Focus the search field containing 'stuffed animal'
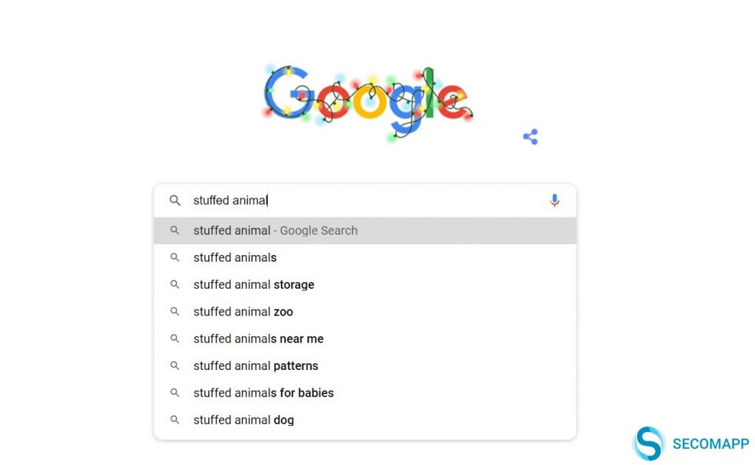Image resolution: width=755 pixels, height=465 pixels. click(x=365, y=200)
